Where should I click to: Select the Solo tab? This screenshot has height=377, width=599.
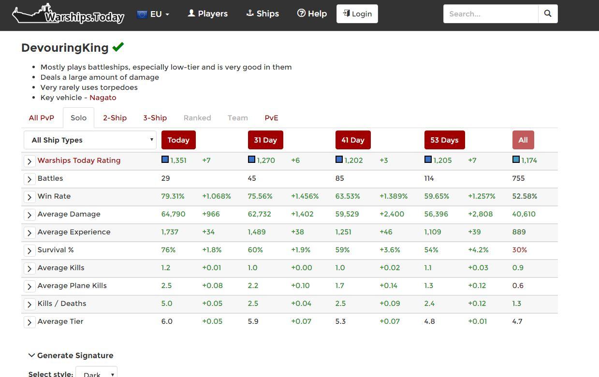point(78,117)
